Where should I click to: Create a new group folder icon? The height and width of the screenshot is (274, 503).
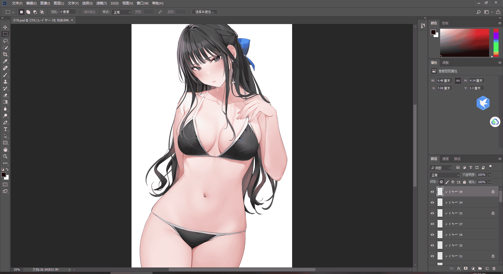coord(480,269)
